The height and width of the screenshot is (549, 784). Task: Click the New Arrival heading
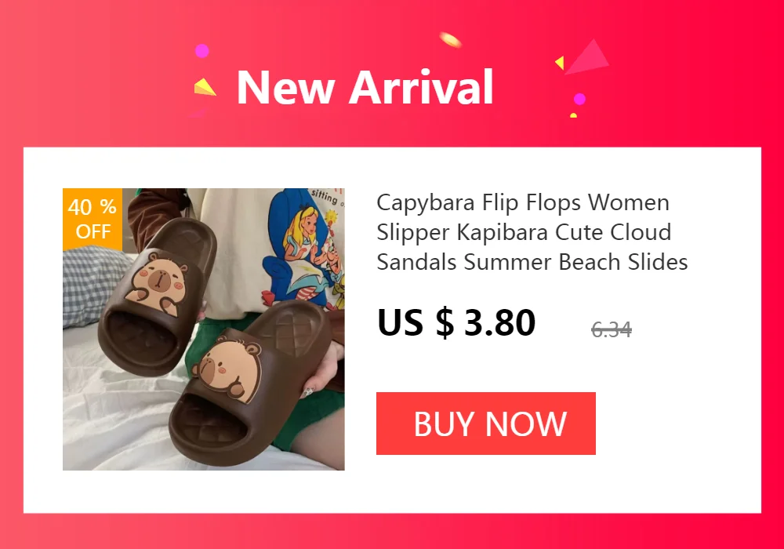tap(365, 87)
